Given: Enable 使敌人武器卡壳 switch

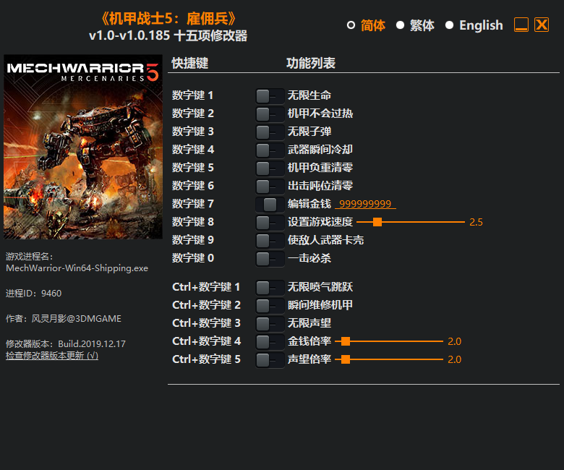Looking at the screenshot, I should 270,240.
